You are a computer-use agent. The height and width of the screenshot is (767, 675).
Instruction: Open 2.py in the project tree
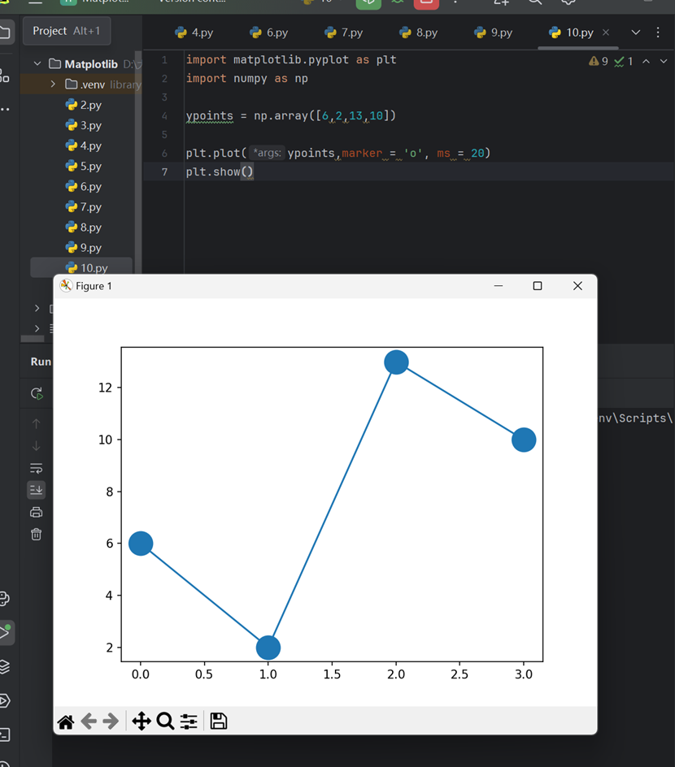pyautogui.click(x=84, y=105)
